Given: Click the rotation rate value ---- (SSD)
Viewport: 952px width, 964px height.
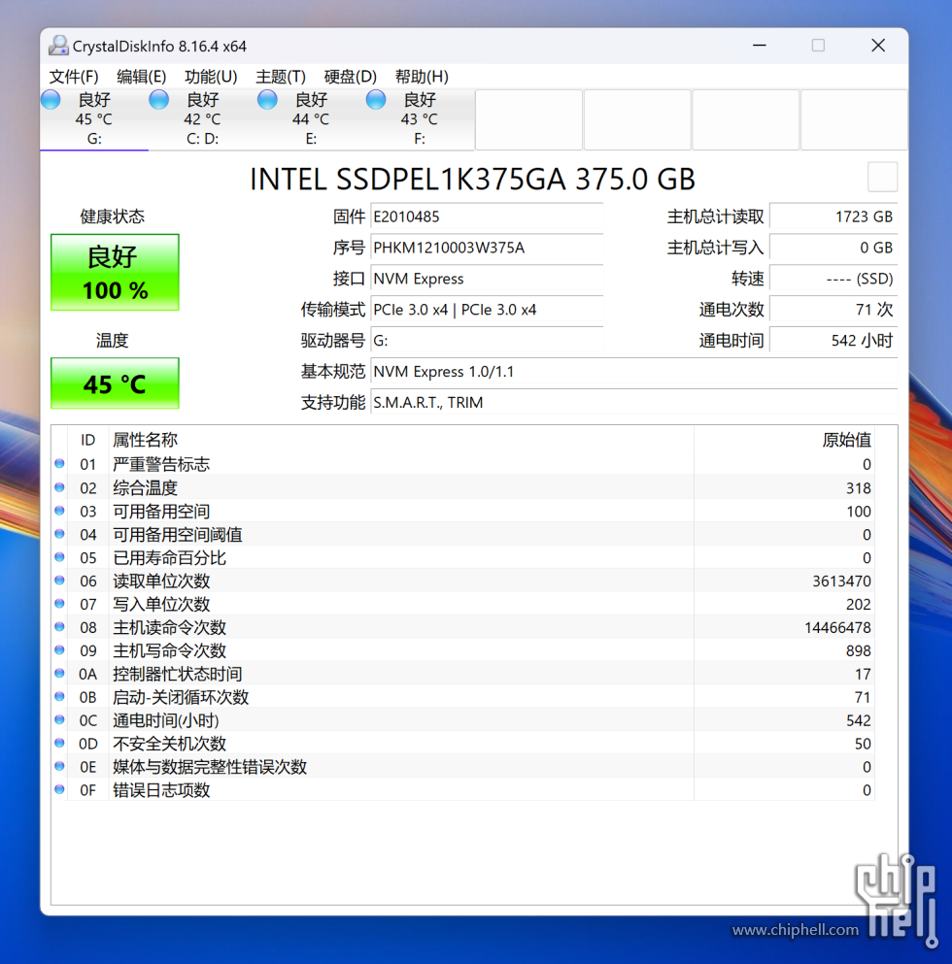Looking at the screenshot, I should pyautogui.click(x=833, y=279).
